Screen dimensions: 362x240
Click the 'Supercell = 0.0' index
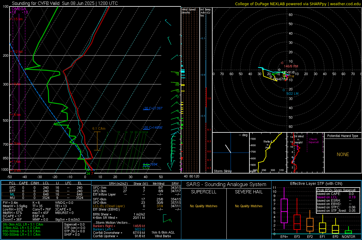[74, 224]
